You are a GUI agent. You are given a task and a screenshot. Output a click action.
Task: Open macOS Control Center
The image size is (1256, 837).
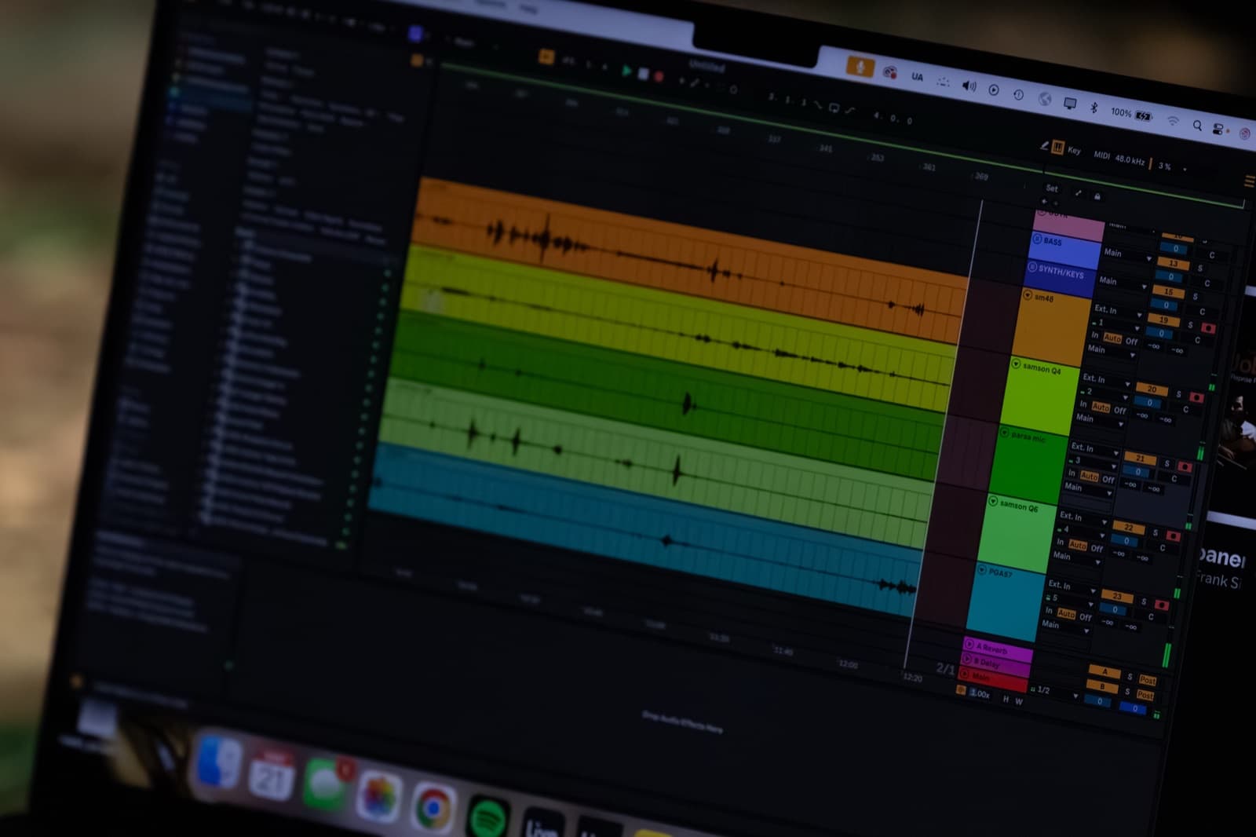coord(1219,130)
